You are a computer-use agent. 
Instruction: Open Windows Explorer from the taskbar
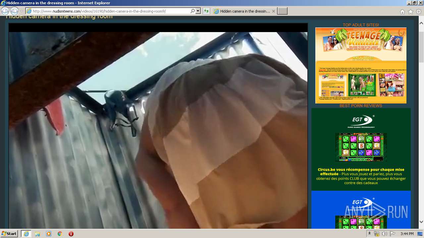tap(37, 234)
